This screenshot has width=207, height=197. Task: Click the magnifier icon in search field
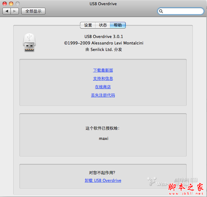tap(161, 11)
